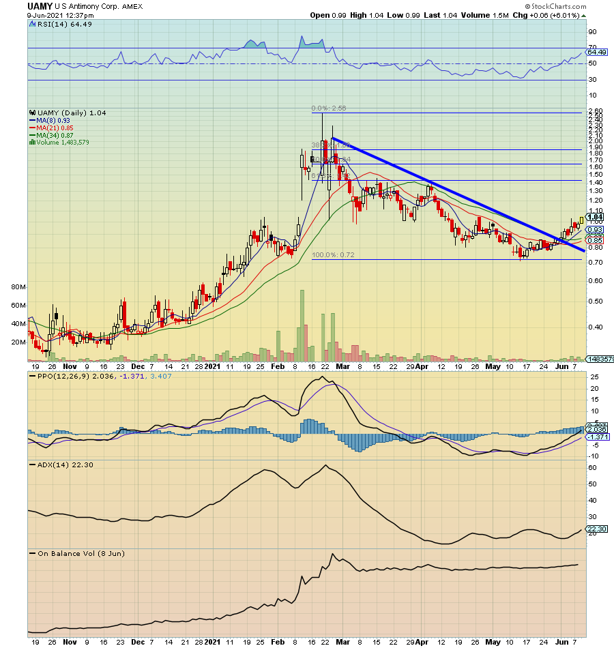Click the '60M' volume axis label
614x648 pixels.
pos(18,306)
